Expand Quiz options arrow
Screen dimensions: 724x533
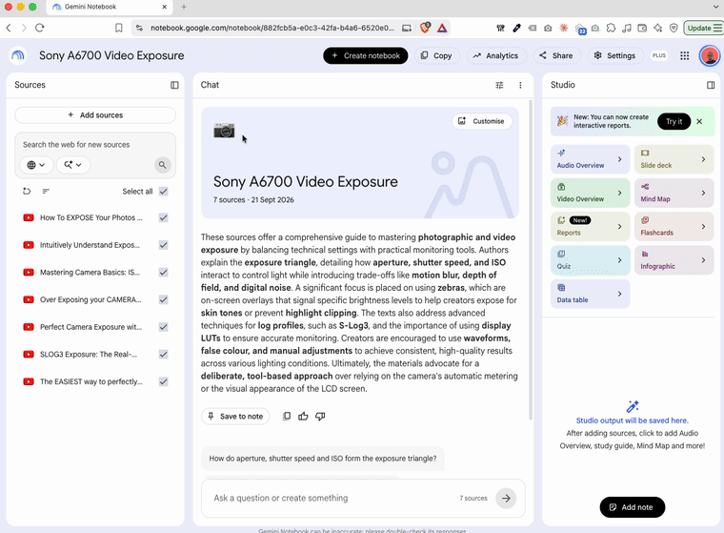[619, 260]
